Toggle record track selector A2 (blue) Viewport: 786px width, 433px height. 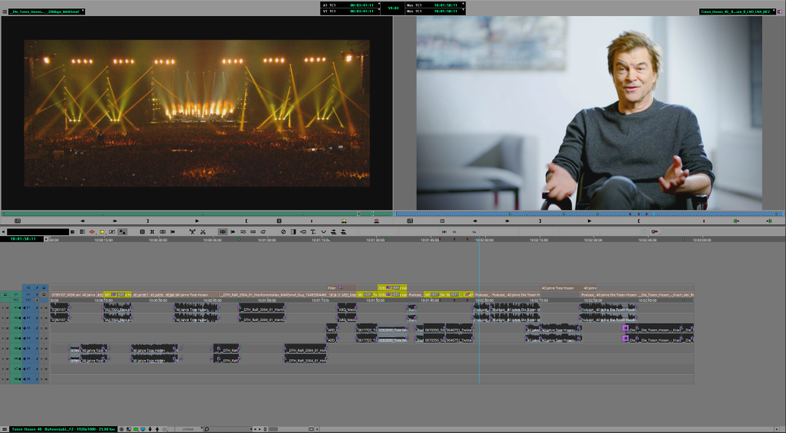point(28,317)
